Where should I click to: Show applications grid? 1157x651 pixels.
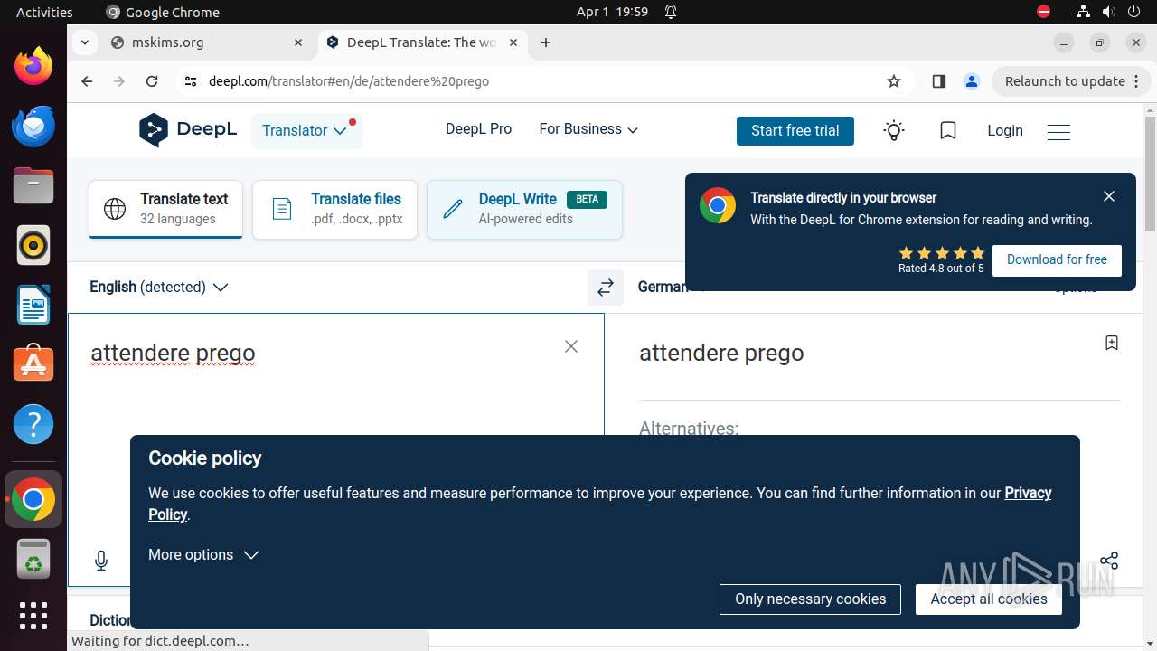(x=33, y=616)
